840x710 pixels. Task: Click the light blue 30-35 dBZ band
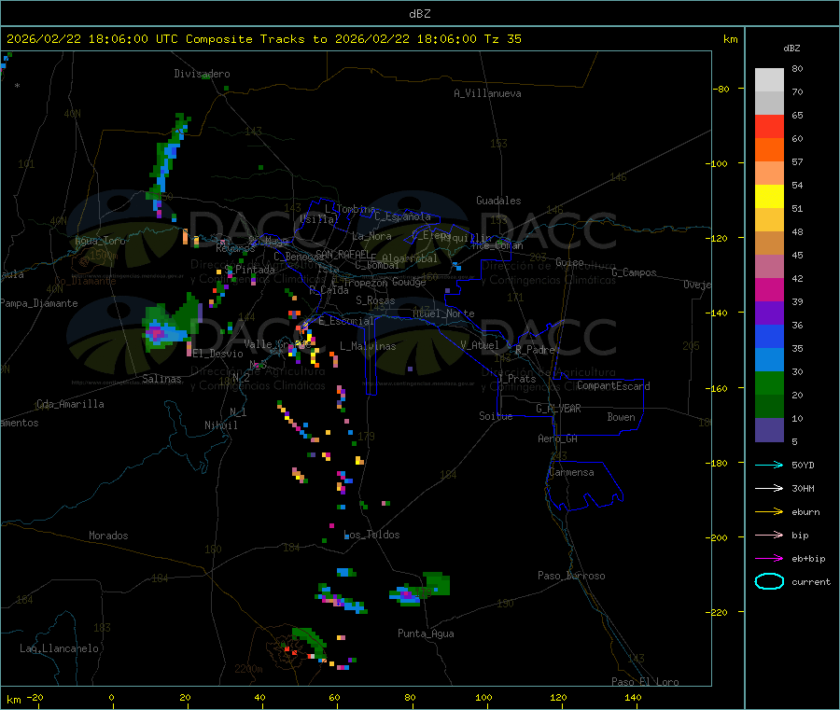[x=769, y=360]
